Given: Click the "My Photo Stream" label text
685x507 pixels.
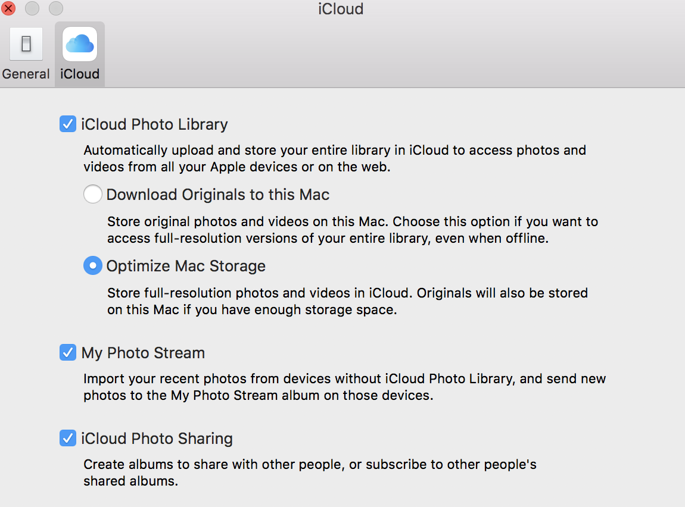Looking at the screenshot, I should coord(143,353).
